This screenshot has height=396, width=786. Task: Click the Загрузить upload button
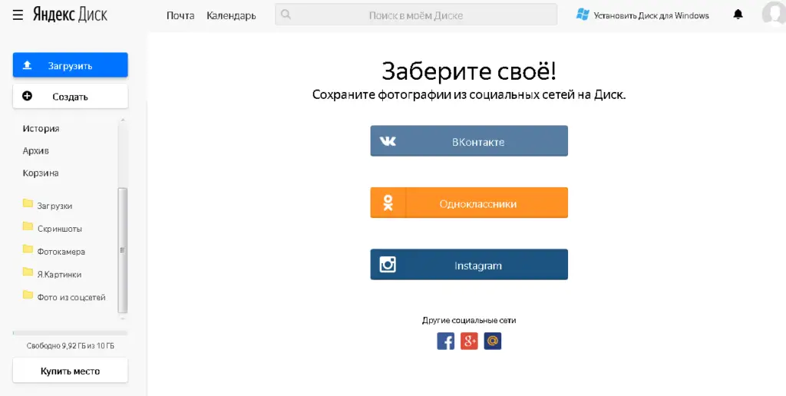[x=70, y=65]
